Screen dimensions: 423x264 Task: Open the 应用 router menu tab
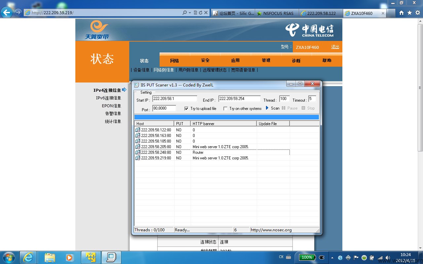coord(235,60)
